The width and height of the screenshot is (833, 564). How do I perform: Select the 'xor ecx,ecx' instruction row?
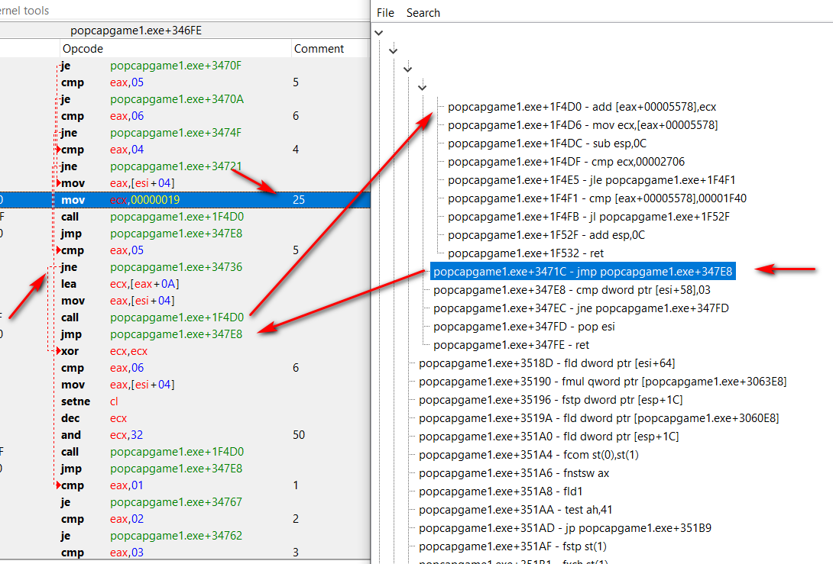pos(185,351)
